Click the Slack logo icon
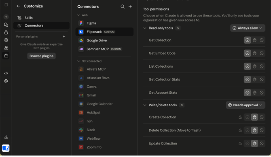The image size is (271, 157). (81, 130)
